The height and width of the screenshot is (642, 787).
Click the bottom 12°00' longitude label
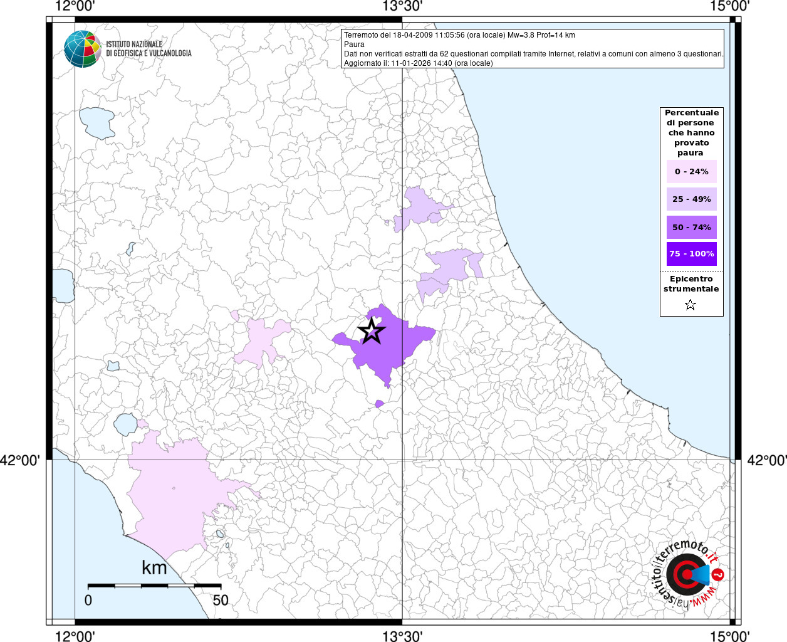tap(75, 636)
